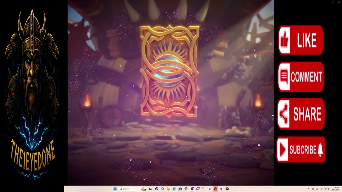The image size is (342, 192).
Task: Close the window with the top-right X
Action: tap(339, 2)
